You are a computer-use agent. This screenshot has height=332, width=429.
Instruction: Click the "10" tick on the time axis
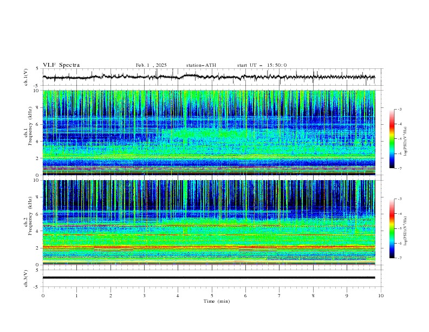click(x=381, y=296)
